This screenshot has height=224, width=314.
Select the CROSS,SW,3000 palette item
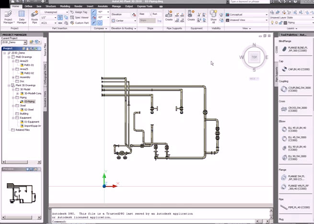coord(295,109)
